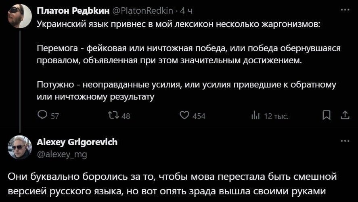Screen dimensions: 358x202
Task: Open Alexey Grigorevich's avatar photo
Action: [20, 147]
